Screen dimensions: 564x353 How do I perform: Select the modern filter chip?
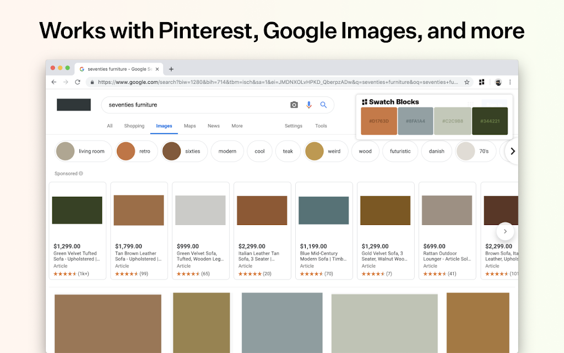(227, 151)
